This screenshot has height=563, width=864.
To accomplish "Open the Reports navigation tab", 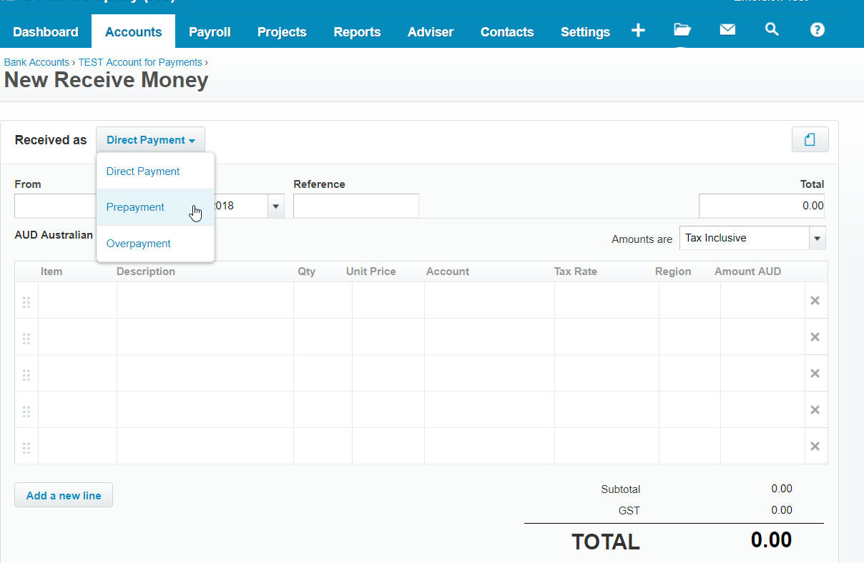I will point(357,32).
